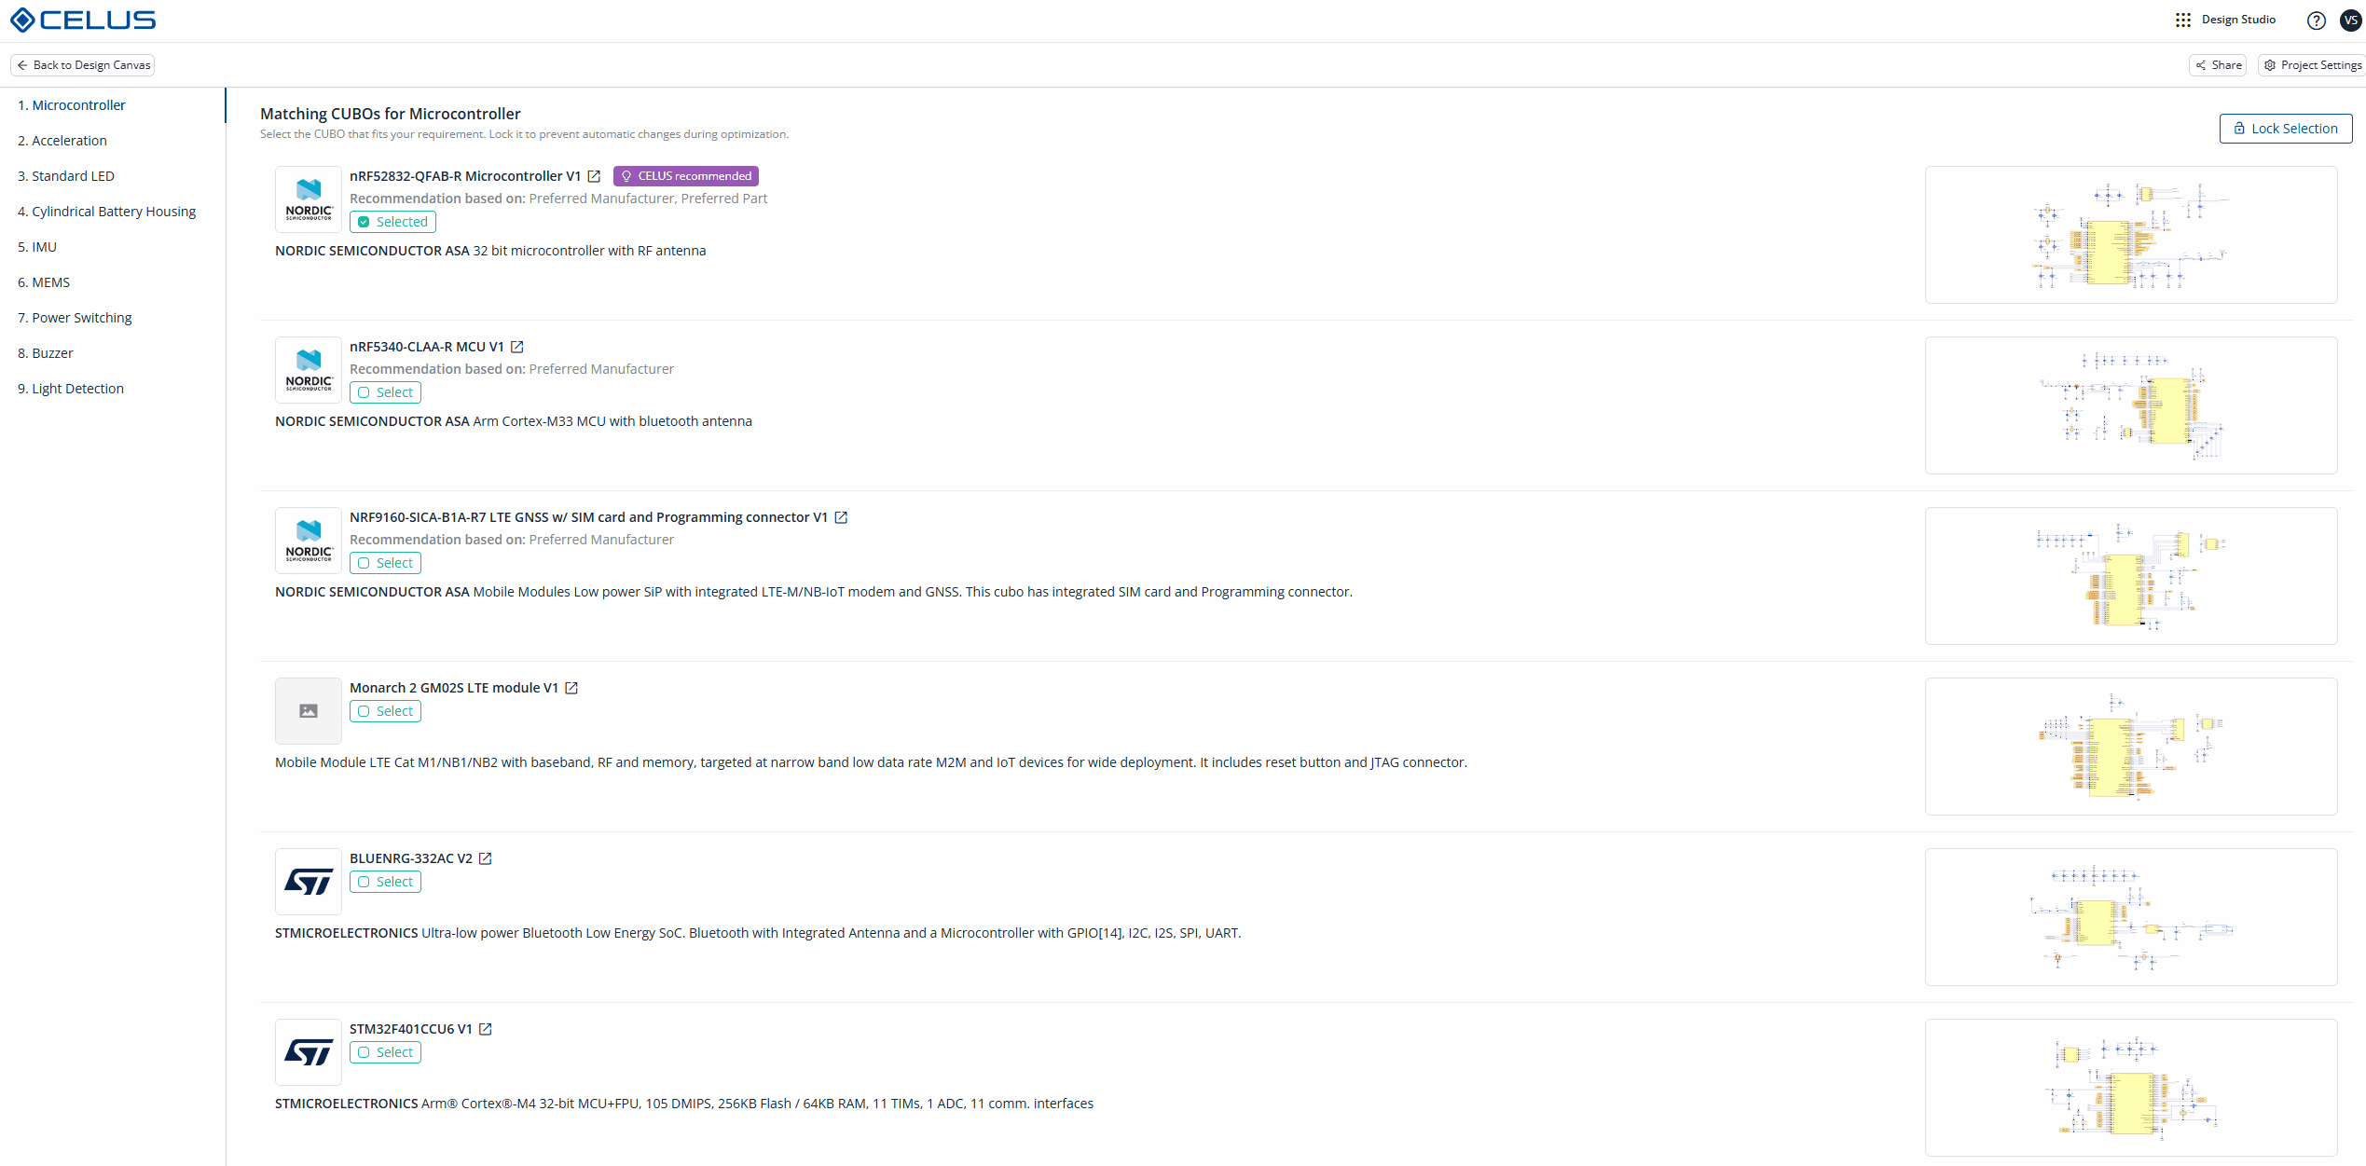Open schematic thumbnail for Monarch 2 GM02S
This screenshot has height=1166, width=2366.
click(2130, 747)
